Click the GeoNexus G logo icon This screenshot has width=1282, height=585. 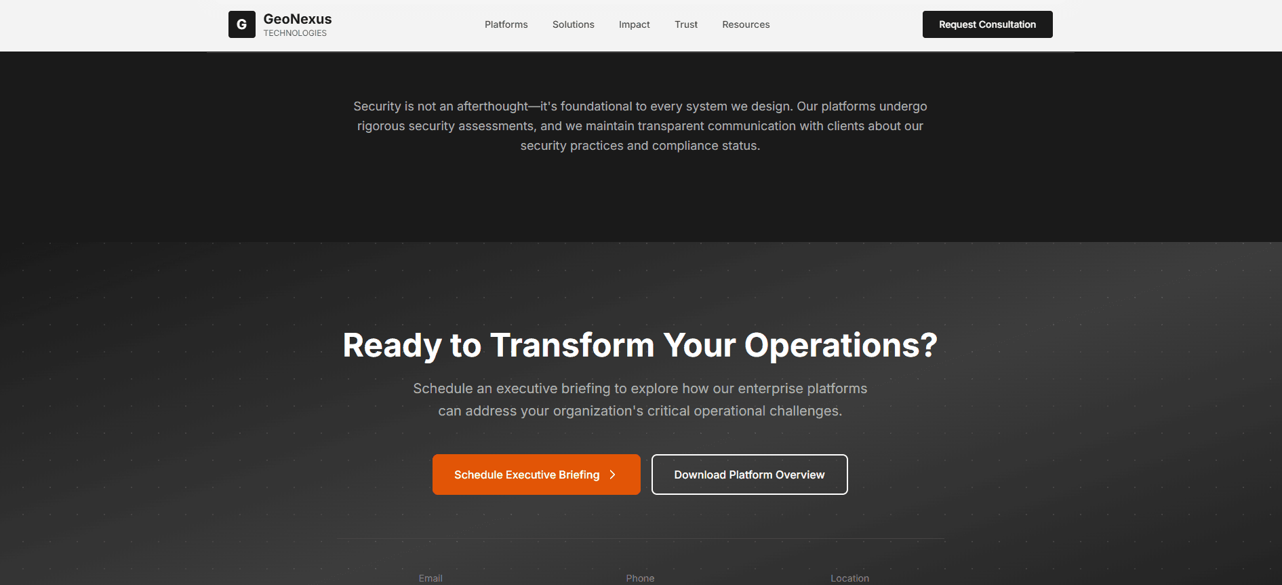point(241,24)
